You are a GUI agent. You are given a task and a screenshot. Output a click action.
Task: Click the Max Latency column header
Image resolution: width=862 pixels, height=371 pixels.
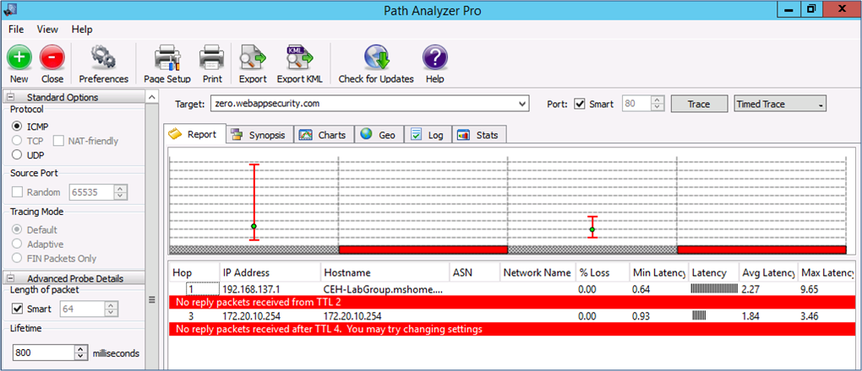click(827, 272)
